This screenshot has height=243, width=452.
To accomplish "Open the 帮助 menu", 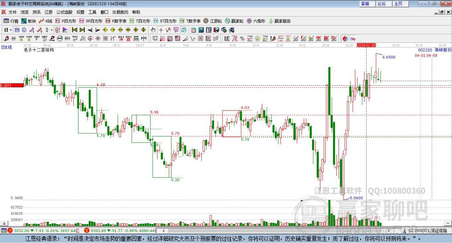I will [136, 12].
